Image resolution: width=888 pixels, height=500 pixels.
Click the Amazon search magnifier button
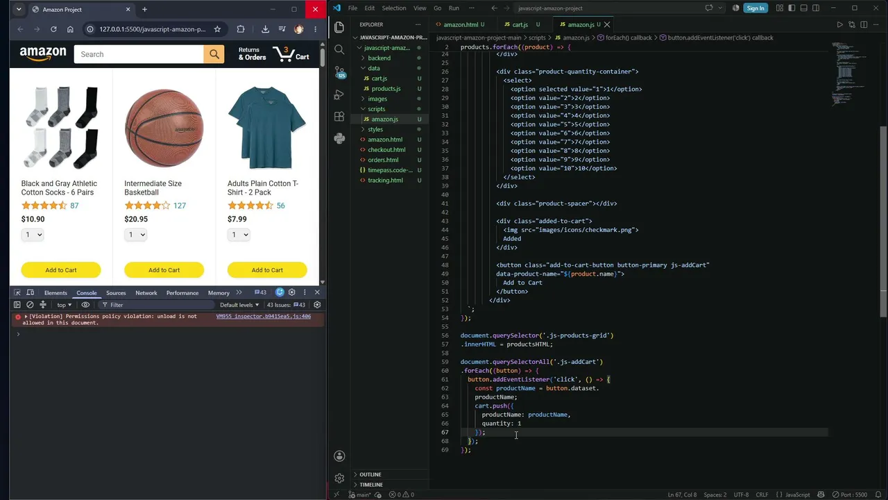click(214, 54)
